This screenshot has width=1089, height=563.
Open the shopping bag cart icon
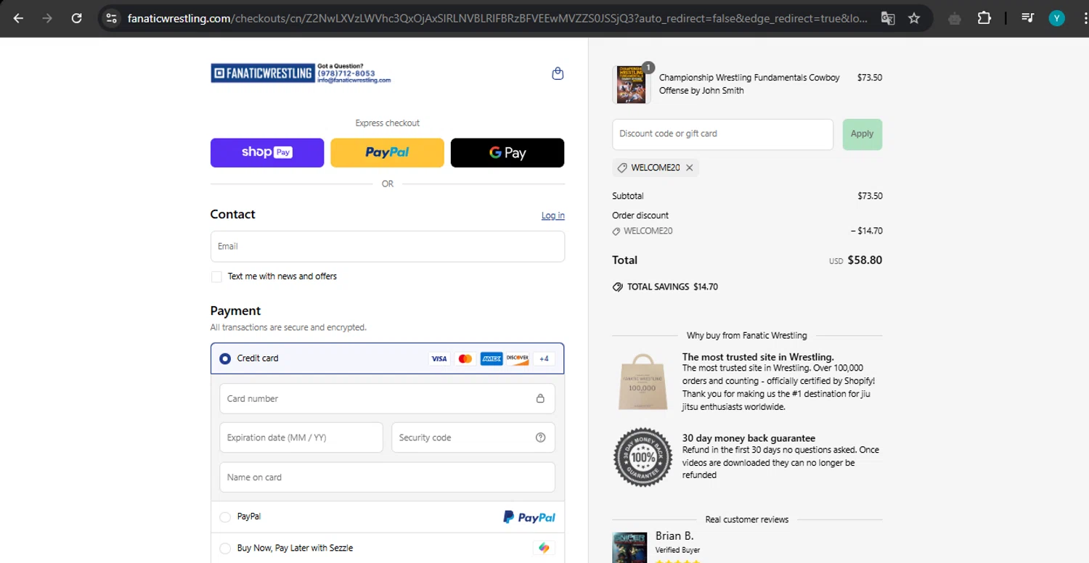pos(558,73)
